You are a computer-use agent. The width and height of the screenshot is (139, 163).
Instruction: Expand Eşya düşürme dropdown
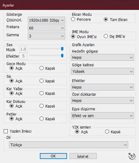pyautogui.click(x=103, y=116)
